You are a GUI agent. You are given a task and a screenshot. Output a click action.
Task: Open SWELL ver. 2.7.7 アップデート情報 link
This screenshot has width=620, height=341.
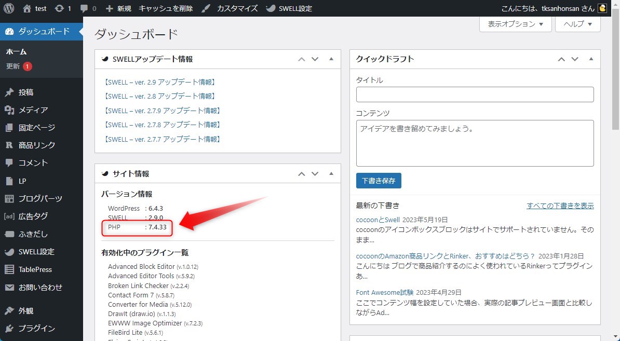pyautogui.click(x=162, y=139)
